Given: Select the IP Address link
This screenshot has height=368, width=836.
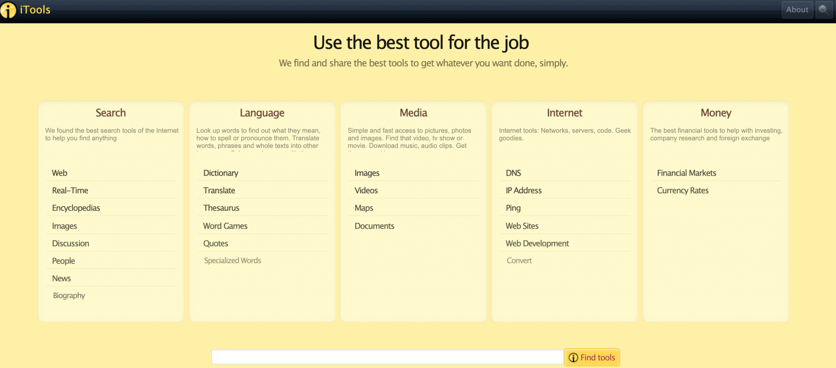Looking at the screenshot, I should pyautogui.click(x=524, y=190).
